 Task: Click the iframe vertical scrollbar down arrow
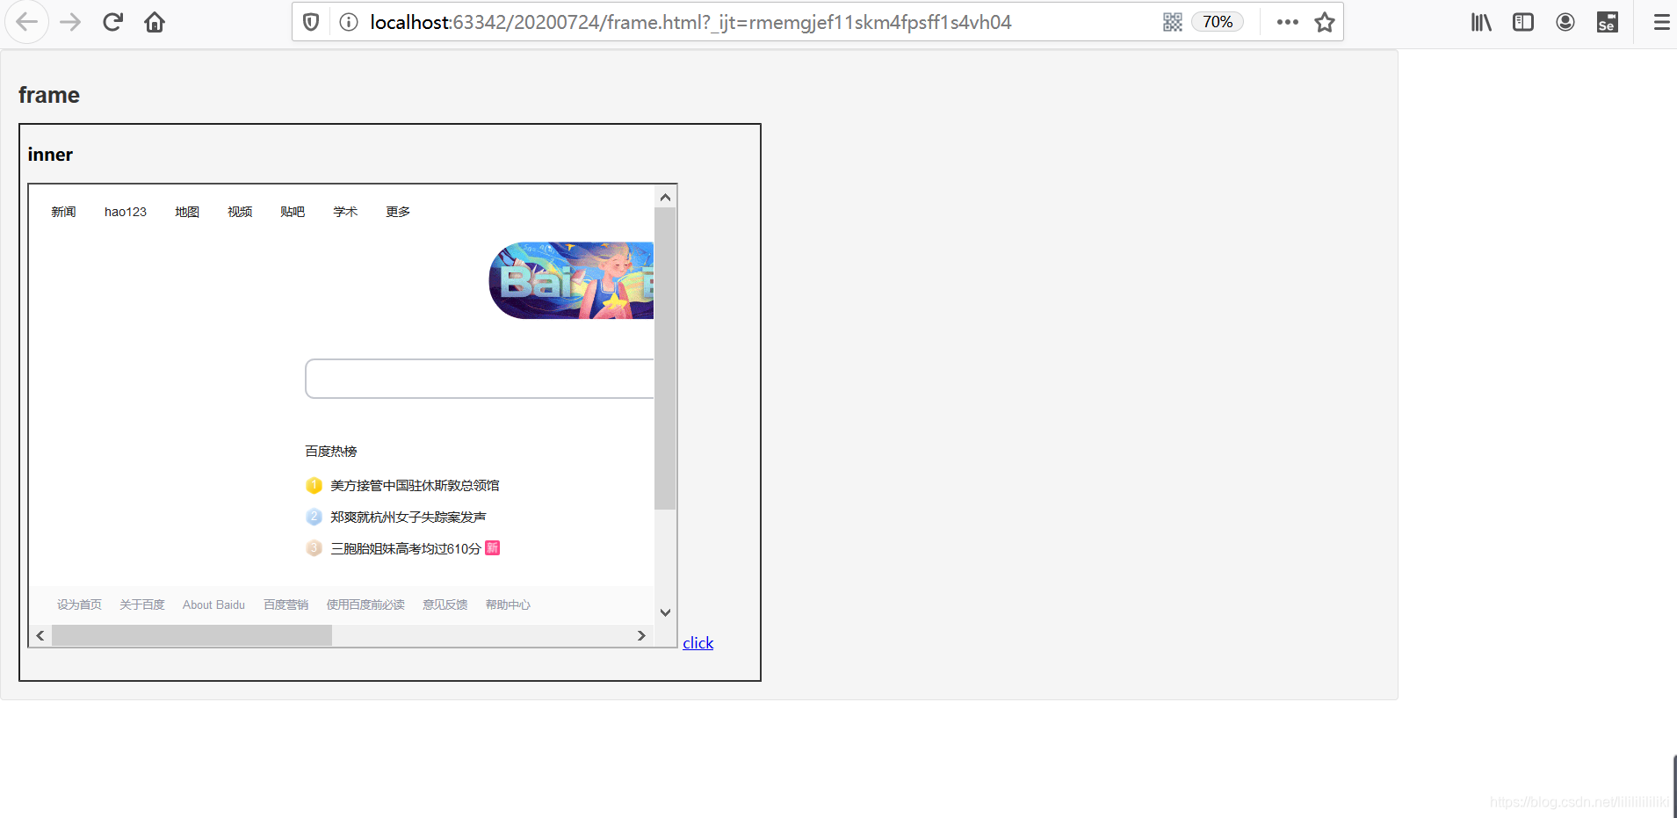(x=665, y=612)
